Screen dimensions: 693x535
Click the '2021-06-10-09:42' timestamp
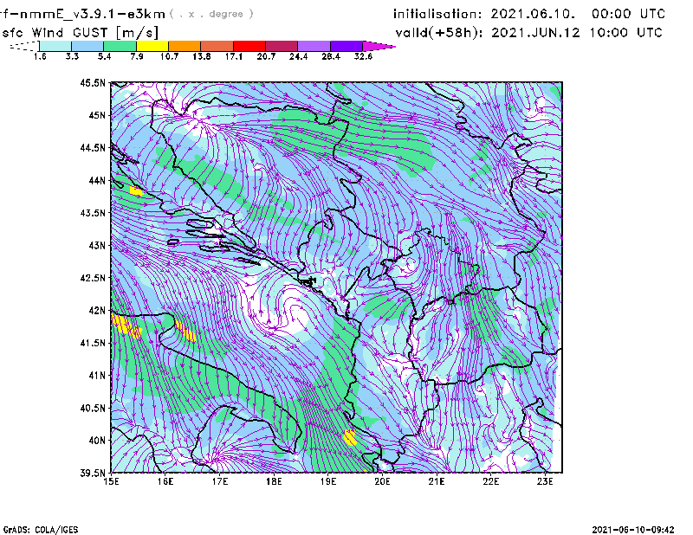633,530
